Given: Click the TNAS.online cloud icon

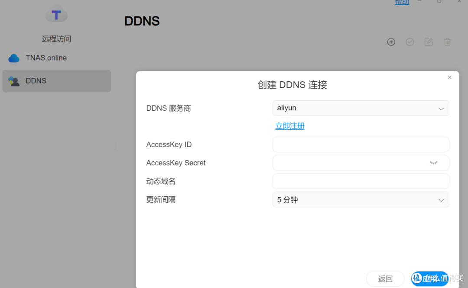Looking at the screenshot, I should [14, 58].
